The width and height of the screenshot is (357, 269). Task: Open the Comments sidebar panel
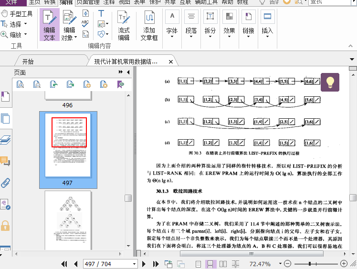pyautogui.click(x=5, y=161)
